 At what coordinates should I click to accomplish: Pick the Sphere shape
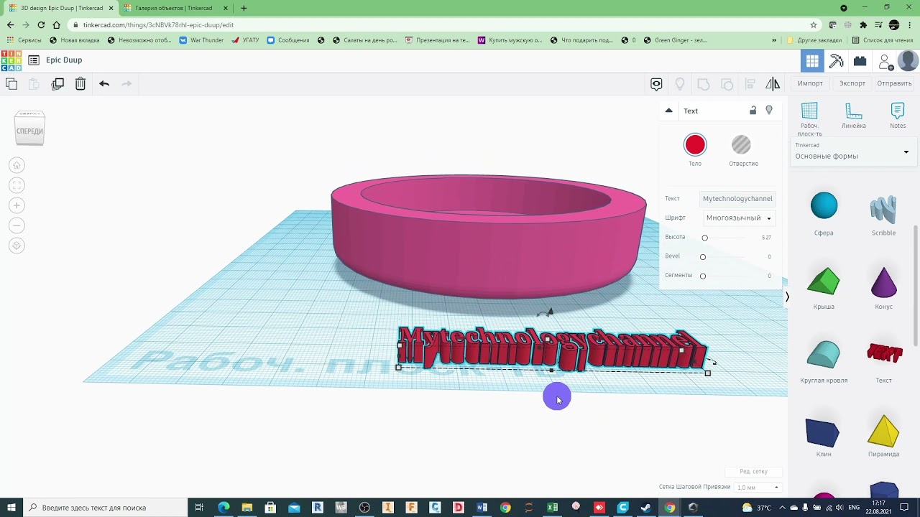[824, 213]
